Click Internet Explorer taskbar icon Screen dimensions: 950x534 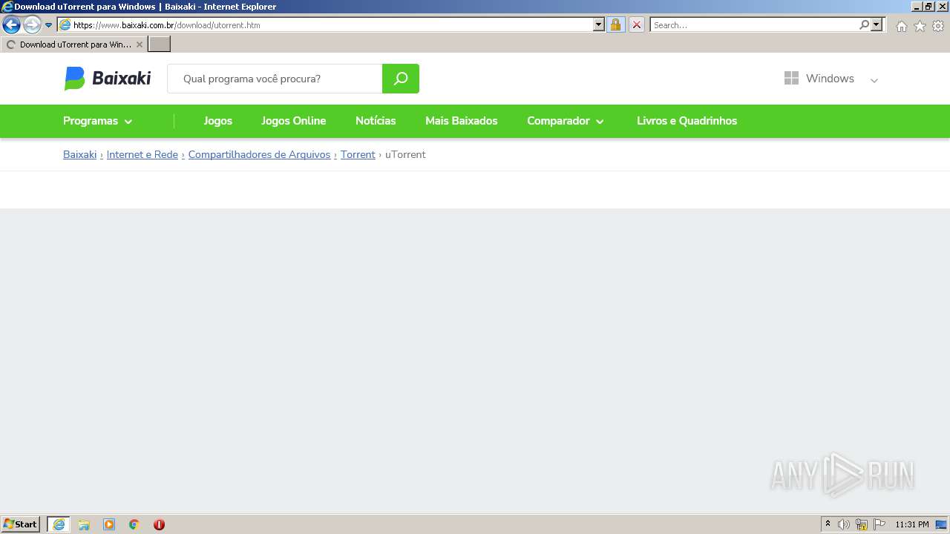pyautogui.click(x=59, y=524)
